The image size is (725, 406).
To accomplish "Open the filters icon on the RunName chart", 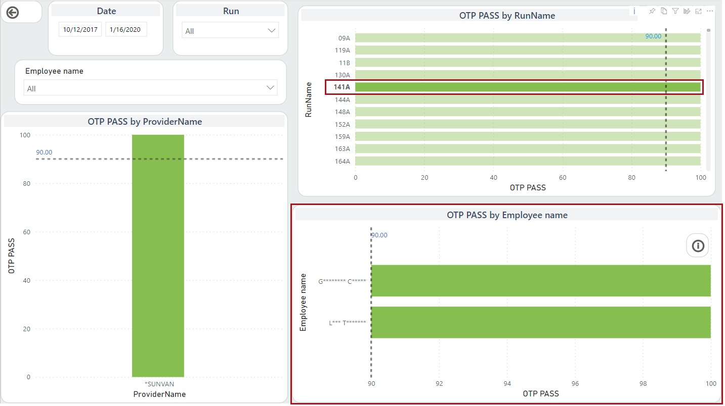I will point(675,11).
